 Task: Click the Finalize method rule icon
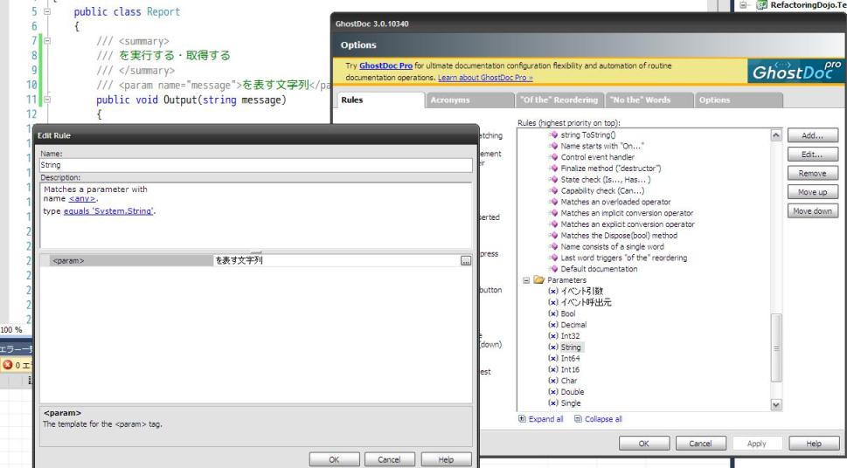553,169
